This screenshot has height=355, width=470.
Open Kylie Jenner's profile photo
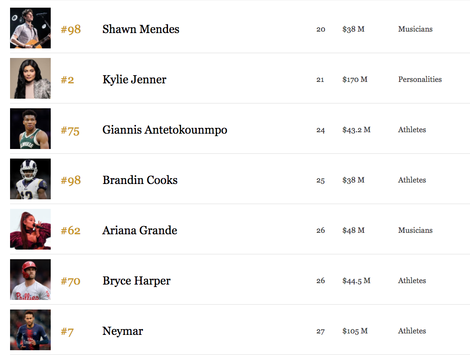[x=30, y=79]
